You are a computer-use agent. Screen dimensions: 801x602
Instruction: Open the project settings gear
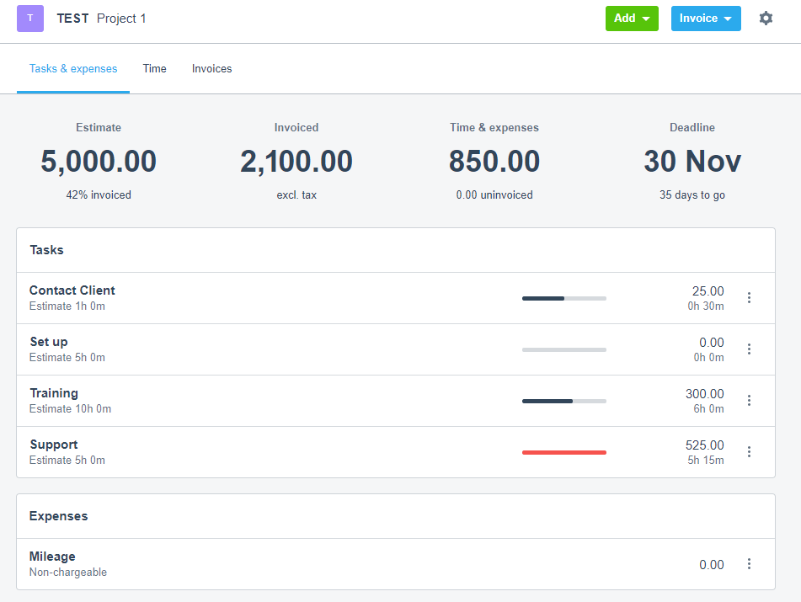point(766,18)
